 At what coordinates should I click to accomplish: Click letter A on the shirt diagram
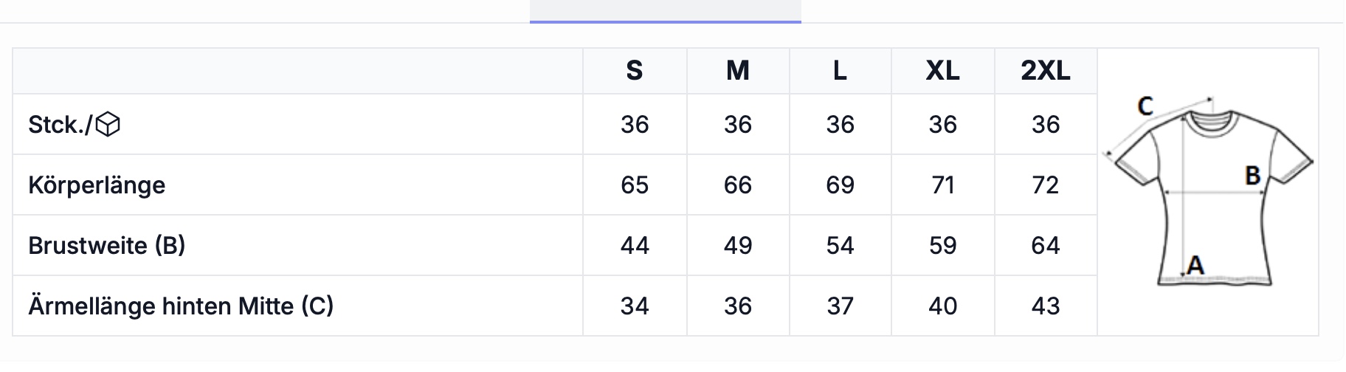click(1195, 265)
